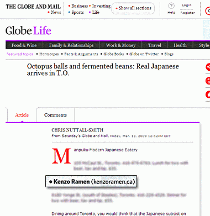Screen dimensions: 210x216
Task: Open the Horoscopes featured topic
Action: tap(49, 54)
